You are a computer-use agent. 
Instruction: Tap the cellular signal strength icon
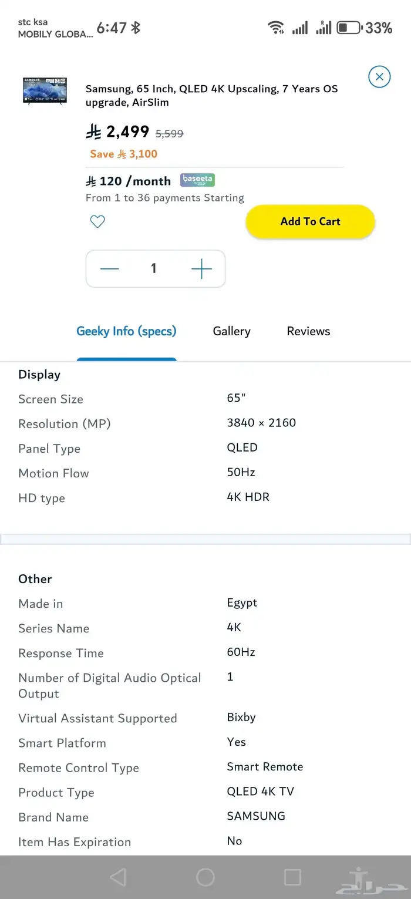pos(299,27)
